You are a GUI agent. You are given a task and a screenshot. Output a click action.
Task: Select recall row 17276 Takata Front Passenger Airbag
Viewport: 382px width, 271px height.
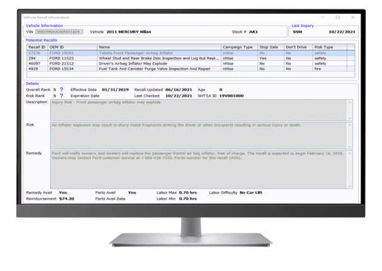(x=191, y=53)
